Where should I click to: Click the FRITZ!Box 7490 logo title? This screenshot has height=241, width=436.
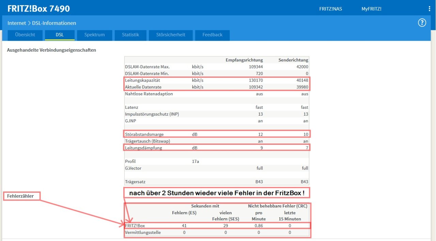coord(38,8)
